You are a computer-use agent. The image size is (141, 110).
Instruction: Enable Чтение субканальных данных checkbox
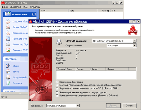pyautogui.click(x=57, y=92)
